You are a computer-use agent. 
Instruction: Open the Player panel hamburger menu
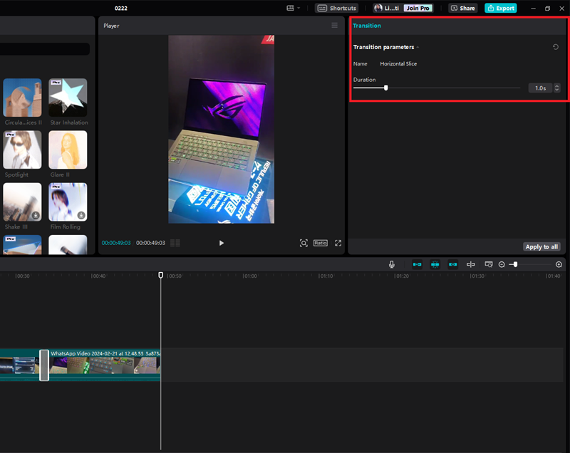click(335, 26)
